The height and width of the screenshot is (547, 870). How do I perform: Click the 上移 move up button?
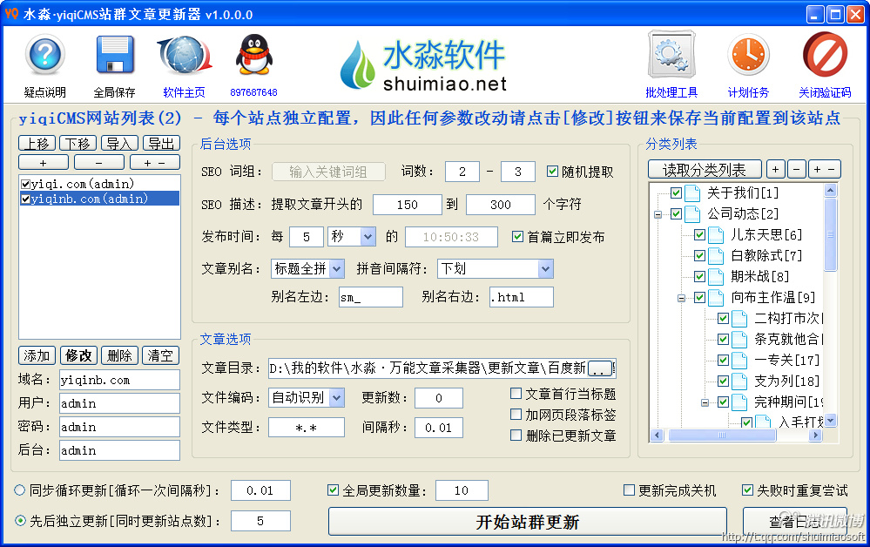pyautogui.click(x=37, y=144)
